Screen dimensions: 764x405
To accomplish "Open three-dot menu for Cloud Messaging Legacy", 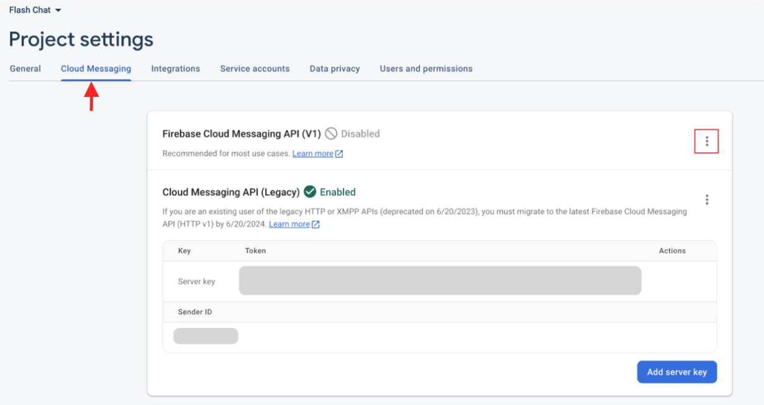I will click(706, 199).
